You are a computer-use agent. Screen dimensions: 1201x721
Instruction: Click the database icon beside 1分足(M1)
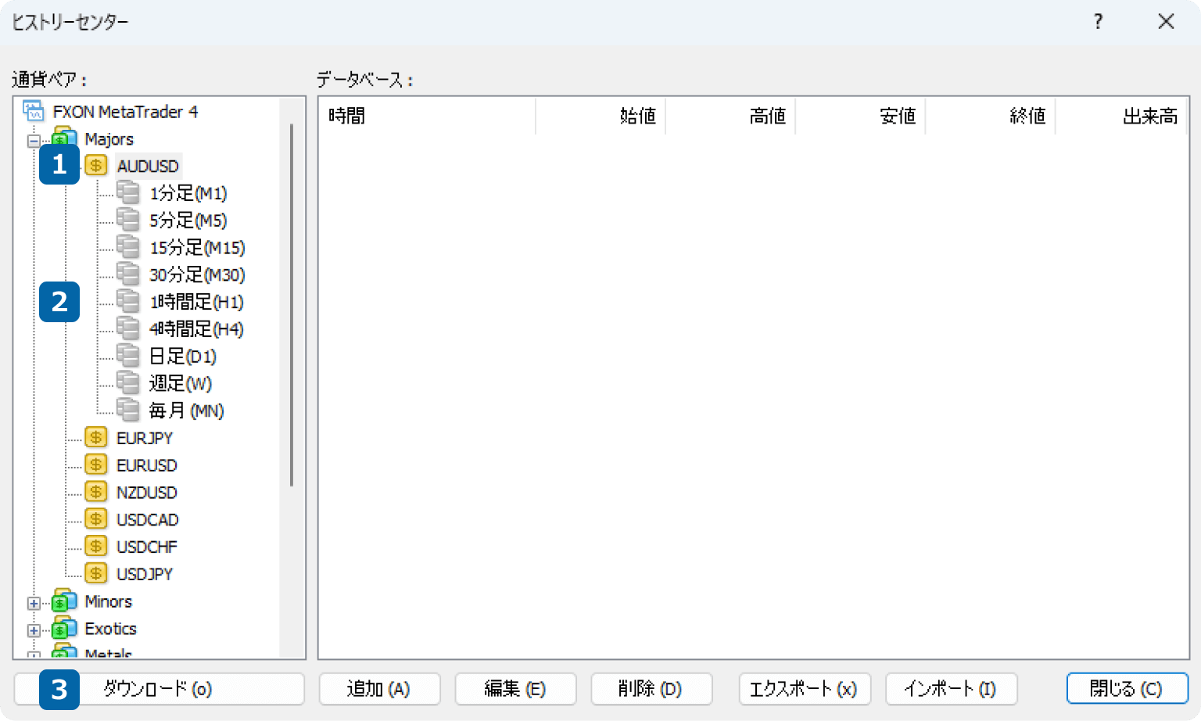point(127,192)
